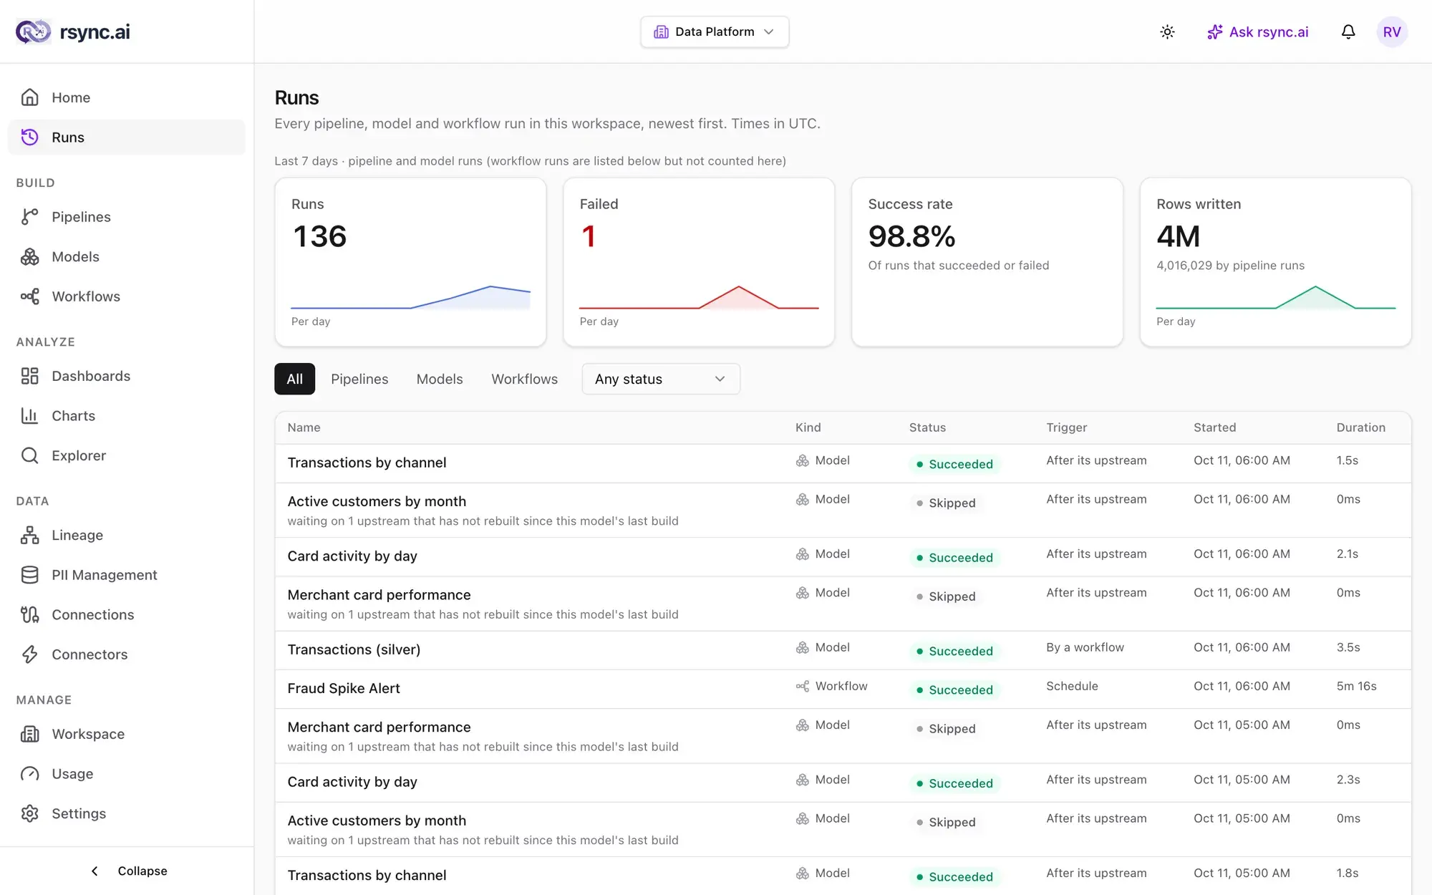Click the Runs per-day sparkline chart
The height and width of the screenshot is (895, 1432).
click(x=410, y=297)
